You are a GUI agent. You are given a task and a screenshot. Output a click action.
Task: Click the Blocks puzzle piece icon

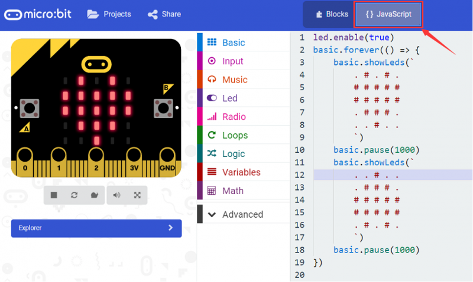(319, 14)
